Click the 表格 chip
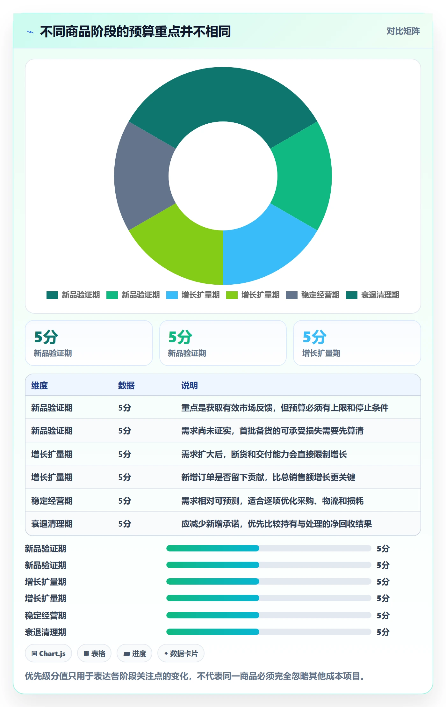This screenshot has width=446, height=707. coord(94,653)
